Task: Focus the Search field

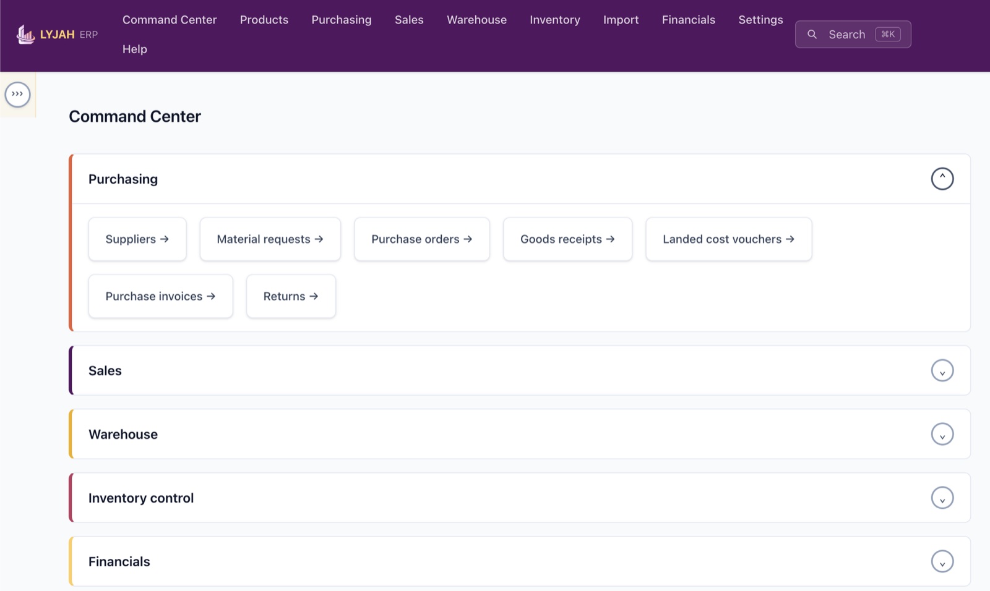Action: 853,35
